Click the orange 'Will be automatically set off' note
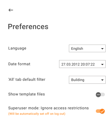 [37, 114]
